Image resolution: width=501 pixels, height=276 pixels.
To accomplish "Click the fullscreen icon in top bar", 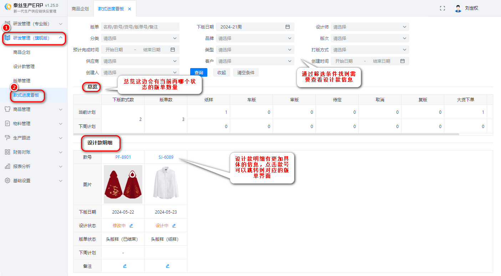I will click(x=442, y=8).
